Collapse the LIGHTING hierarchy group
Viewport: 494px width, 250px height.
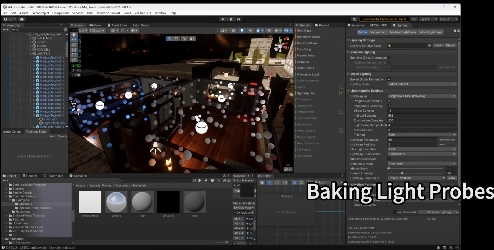click(31, 54)
